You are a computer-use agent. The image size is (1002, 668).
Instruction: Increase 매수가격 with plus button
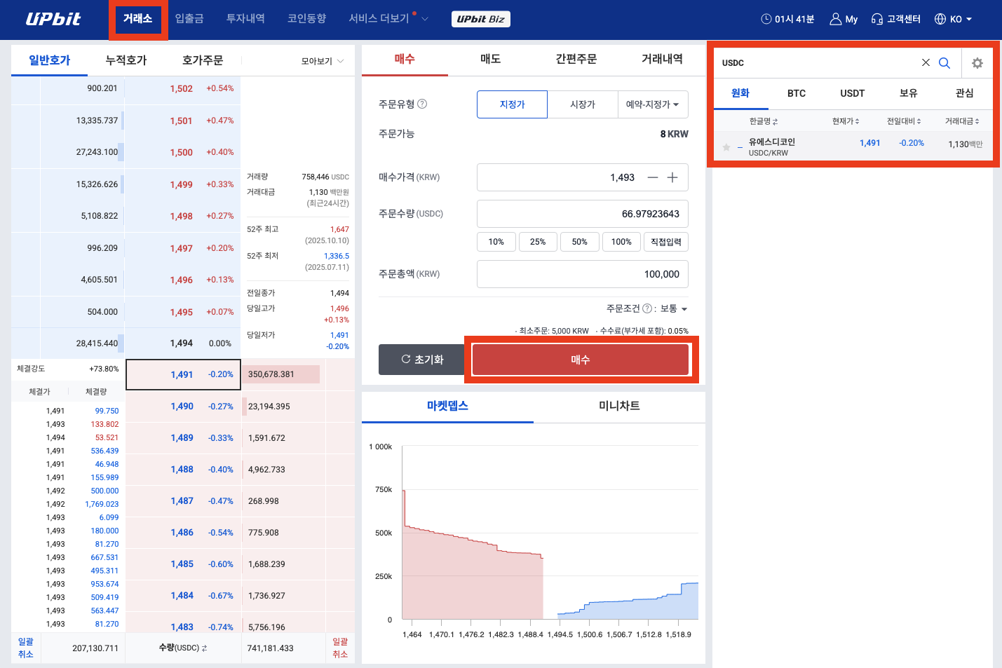tap(672, 177)
